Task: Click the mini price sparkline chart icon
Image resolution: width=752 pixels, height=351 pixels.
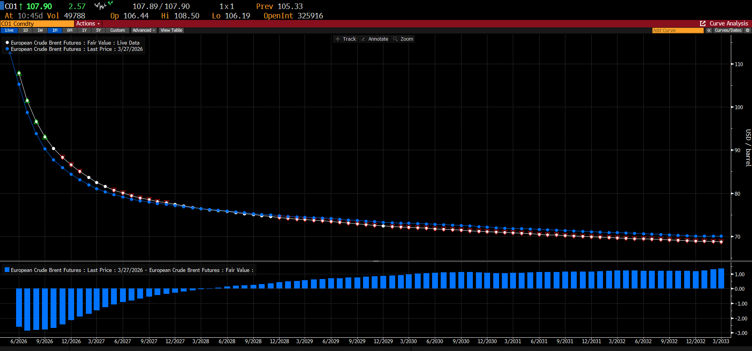Action: coord(104,5)
